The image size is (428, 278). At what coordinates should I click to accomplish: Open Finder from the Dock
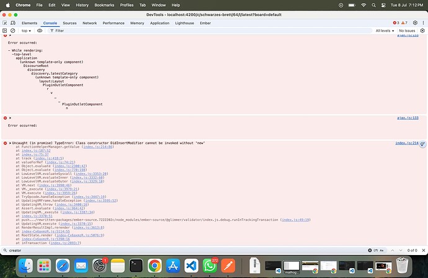[x=26, y=266]
